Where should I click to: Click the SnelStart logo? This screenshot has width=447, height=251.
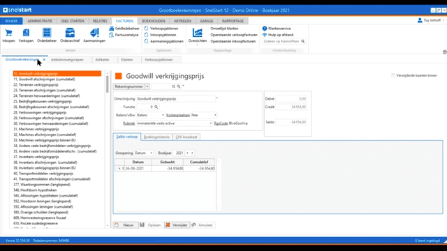[x=17, y=10]
